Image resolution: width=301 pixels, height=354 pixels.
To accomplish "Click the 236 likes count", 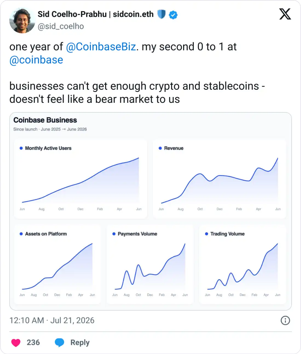I will 33,342.
